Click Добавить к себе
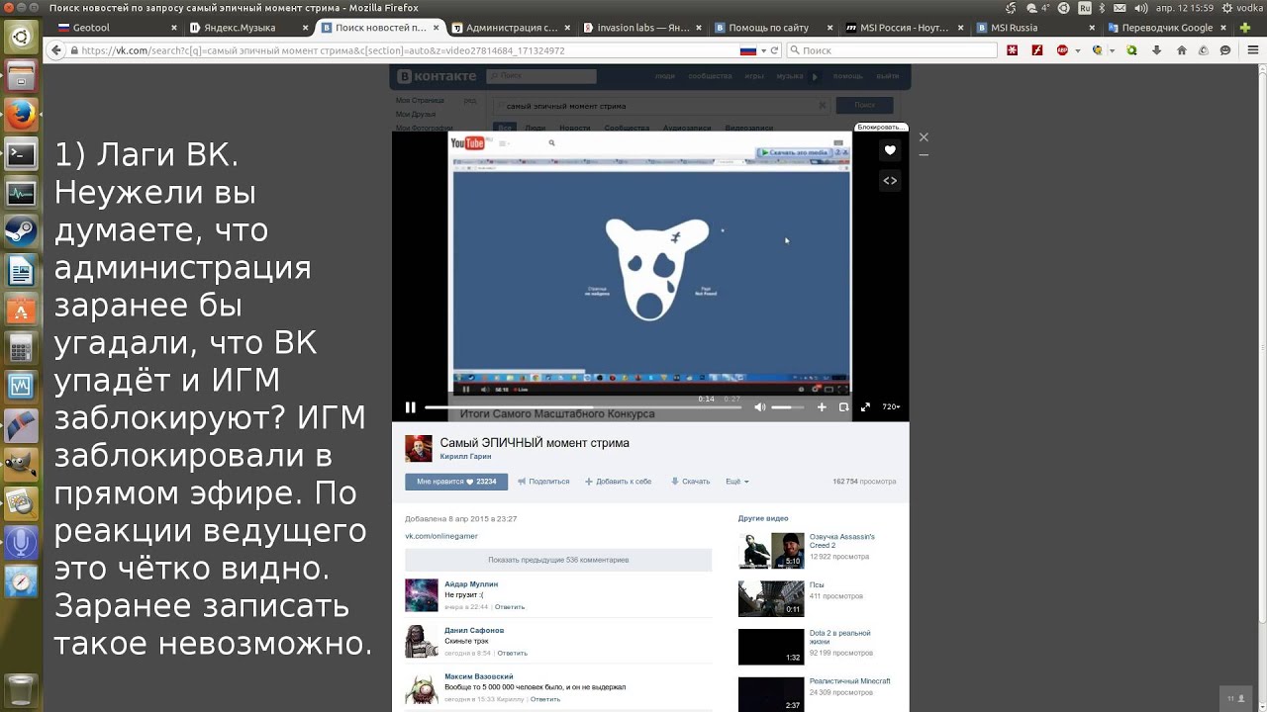 618,482
